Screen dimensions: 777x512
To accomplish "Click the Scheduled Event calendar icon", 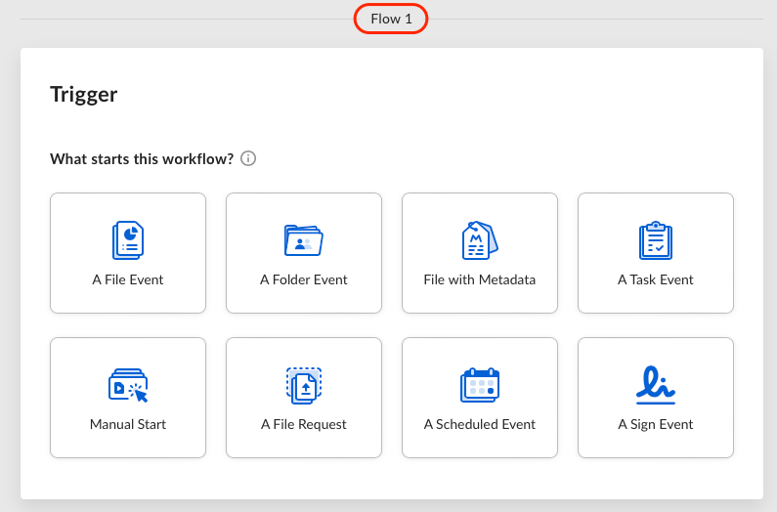I will point(480,385).
